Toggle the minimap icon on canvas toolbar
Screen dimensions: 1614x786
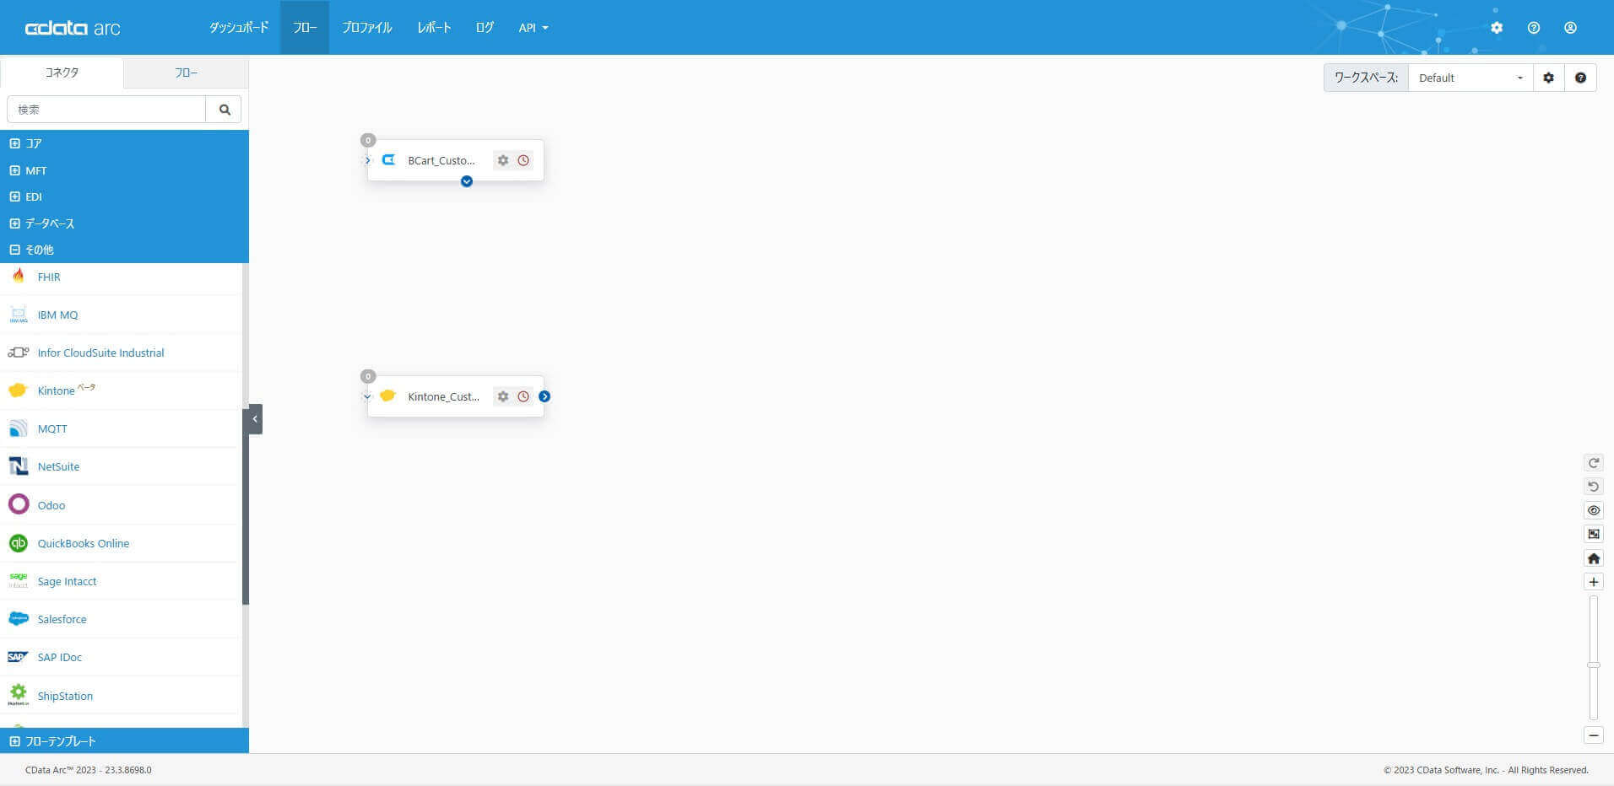1594,534
